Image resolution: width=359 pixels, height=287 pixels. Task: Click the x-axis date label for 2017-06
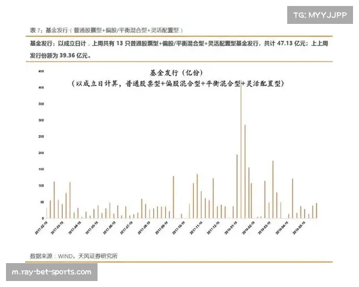pos(109,228)
